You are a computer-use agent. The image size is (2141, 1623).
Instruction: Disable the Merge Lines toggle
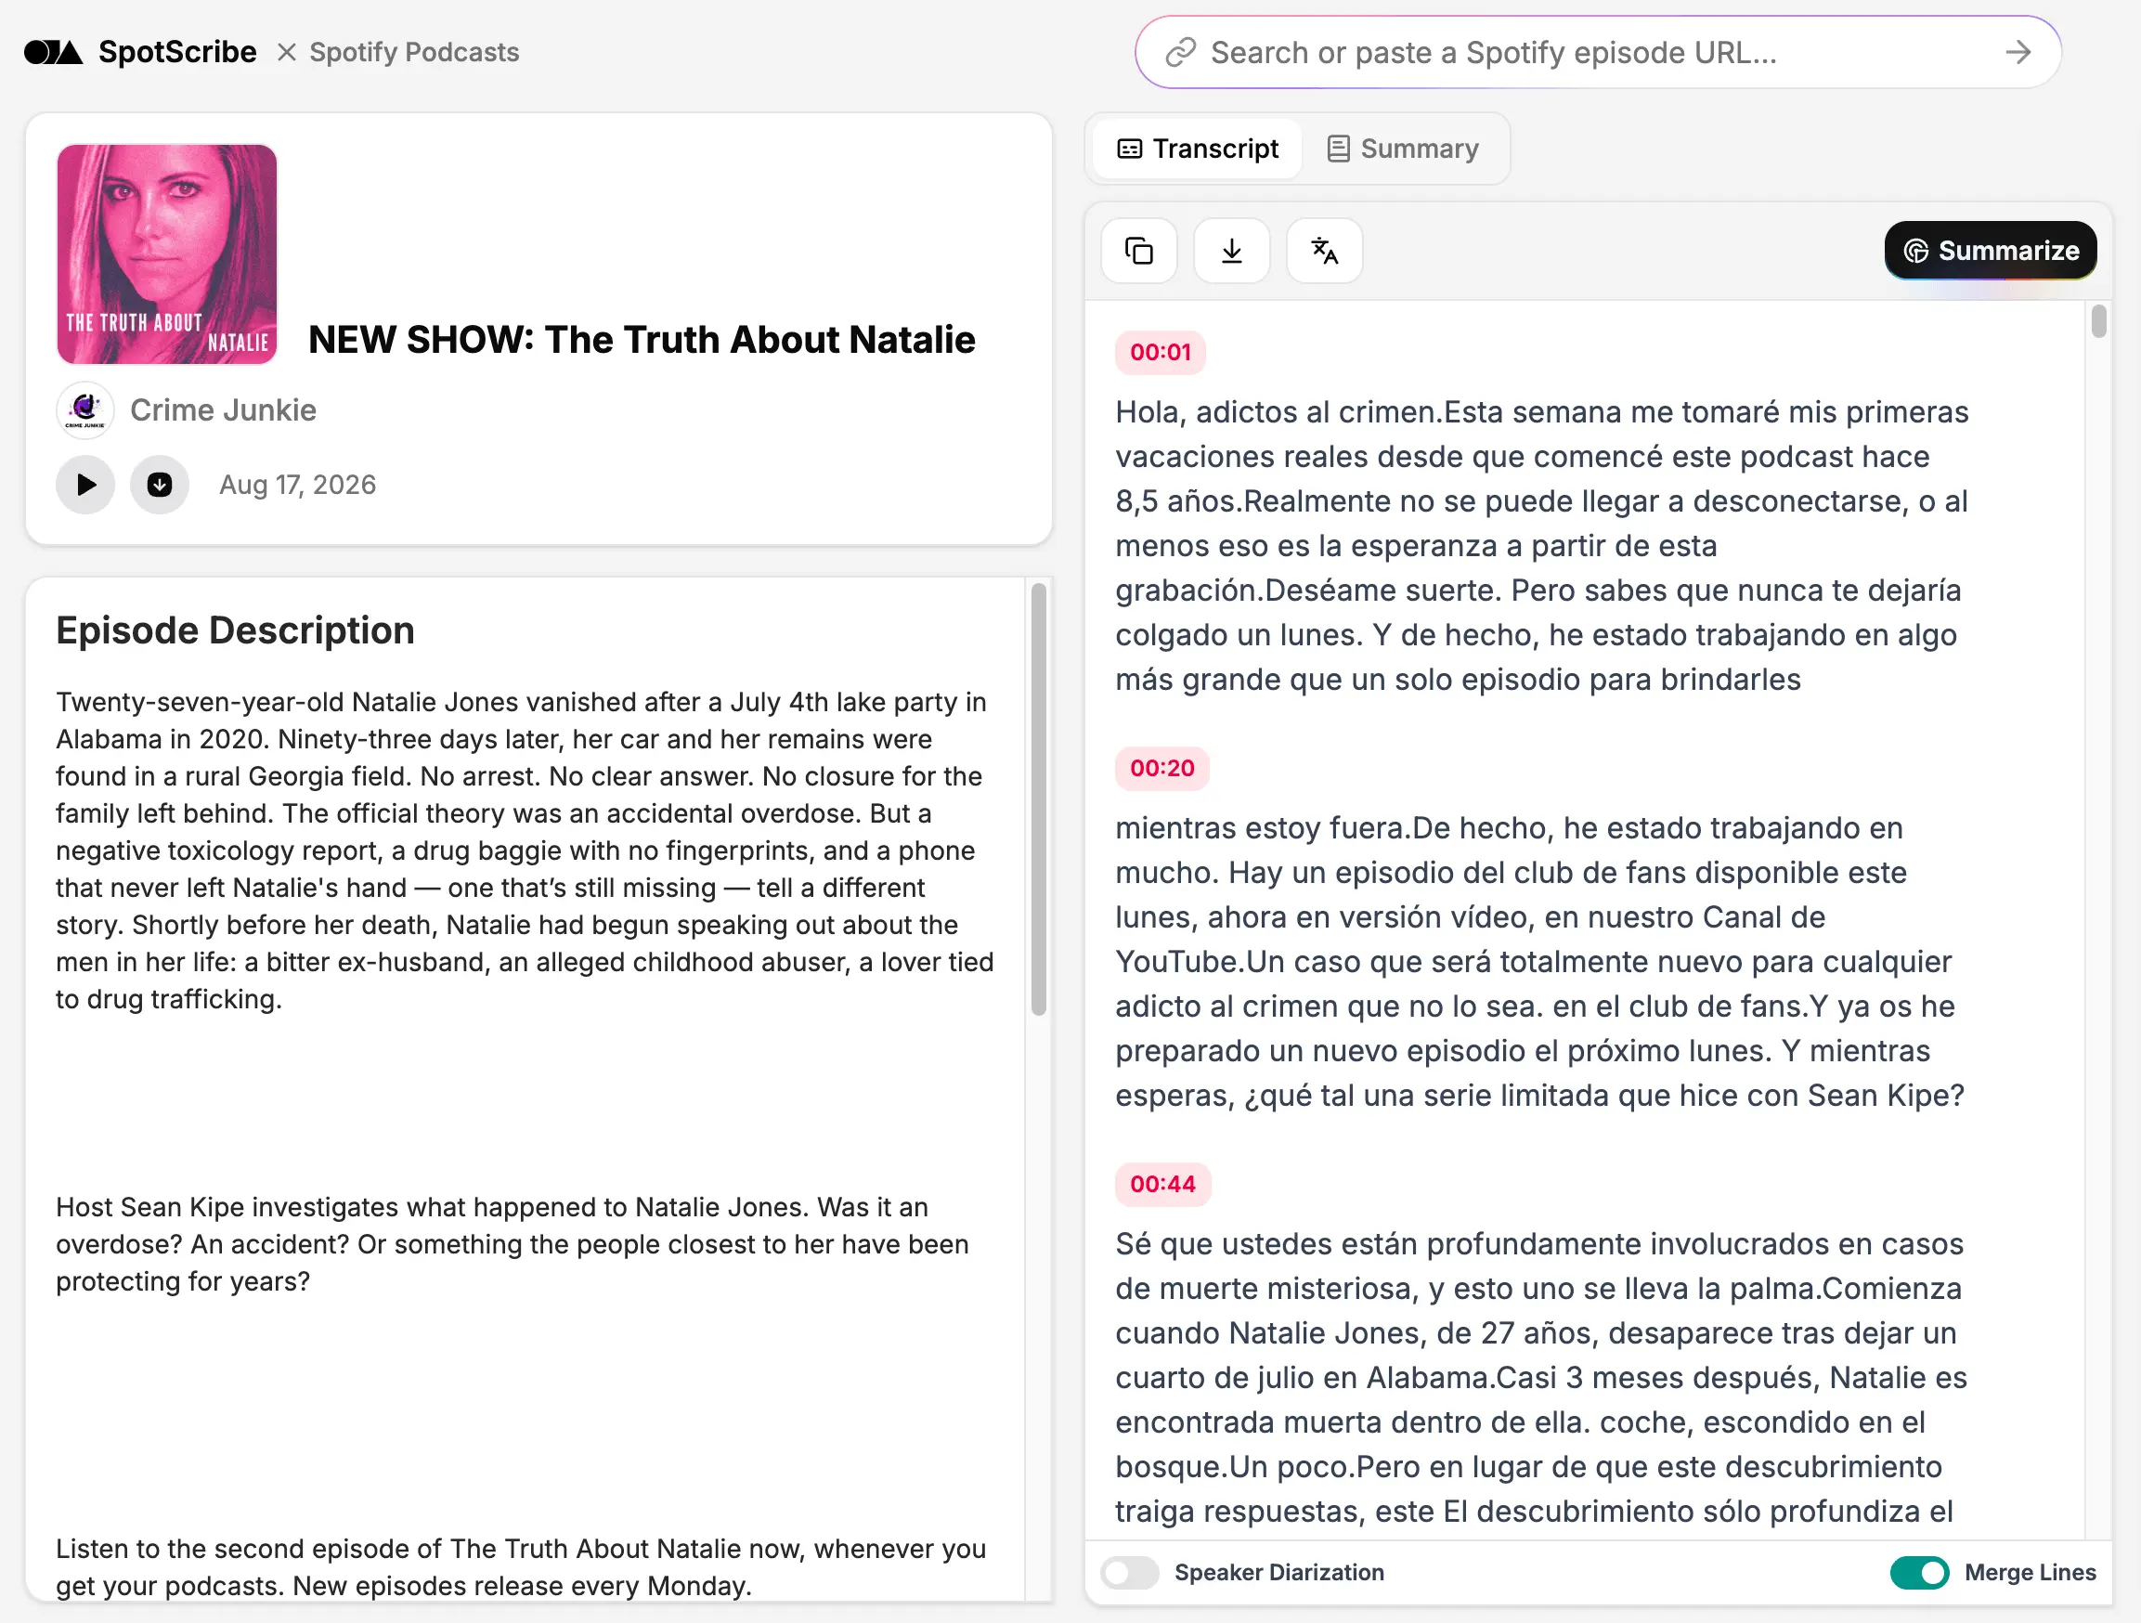click(x=1919, y=1573)
